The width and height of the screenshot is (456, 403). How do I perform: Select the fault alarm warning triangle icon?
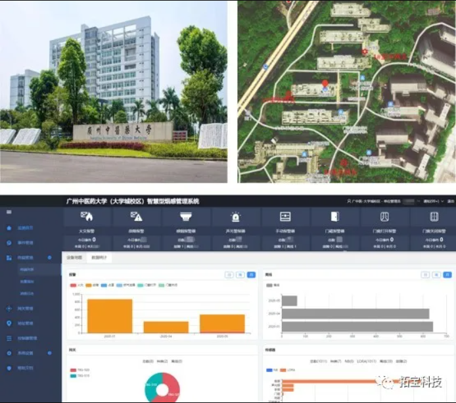(137, 217)
